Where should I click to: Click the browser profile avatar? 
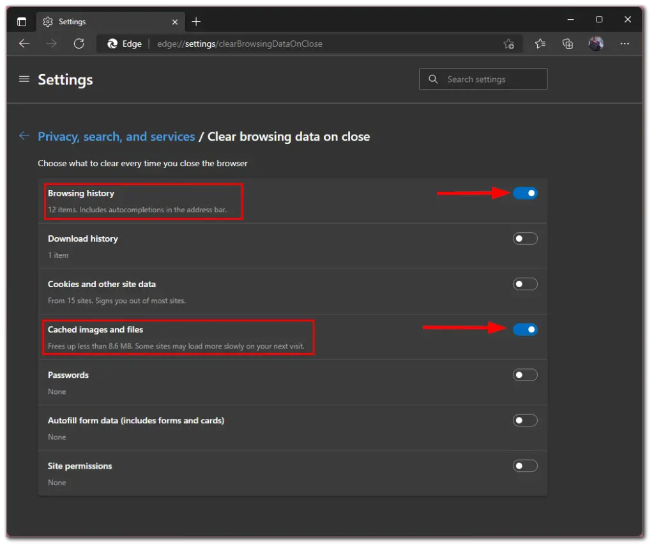(x=596, y=43)
